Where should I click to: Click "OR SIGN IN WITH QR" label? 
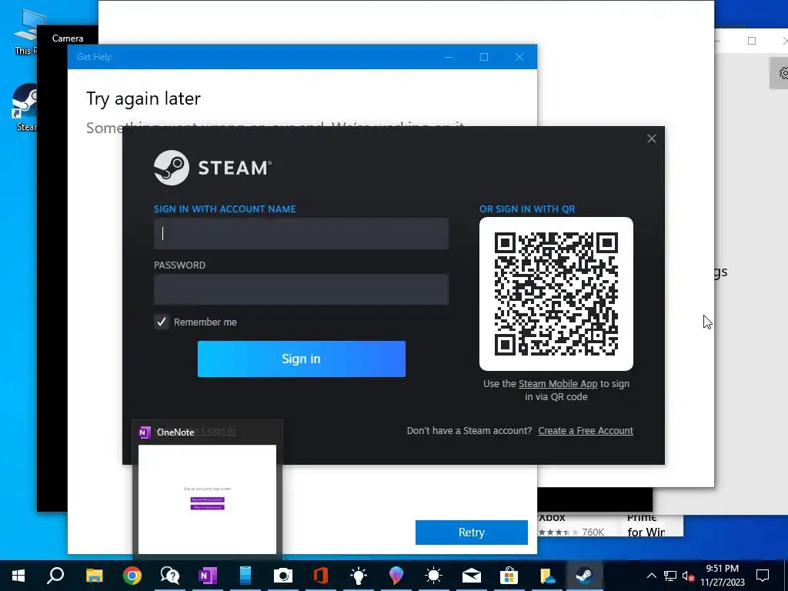[527, 209]
